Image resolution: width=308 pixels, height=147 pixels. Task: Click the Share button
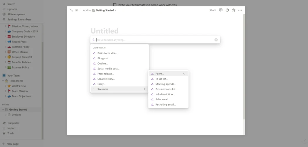point(213,10)
